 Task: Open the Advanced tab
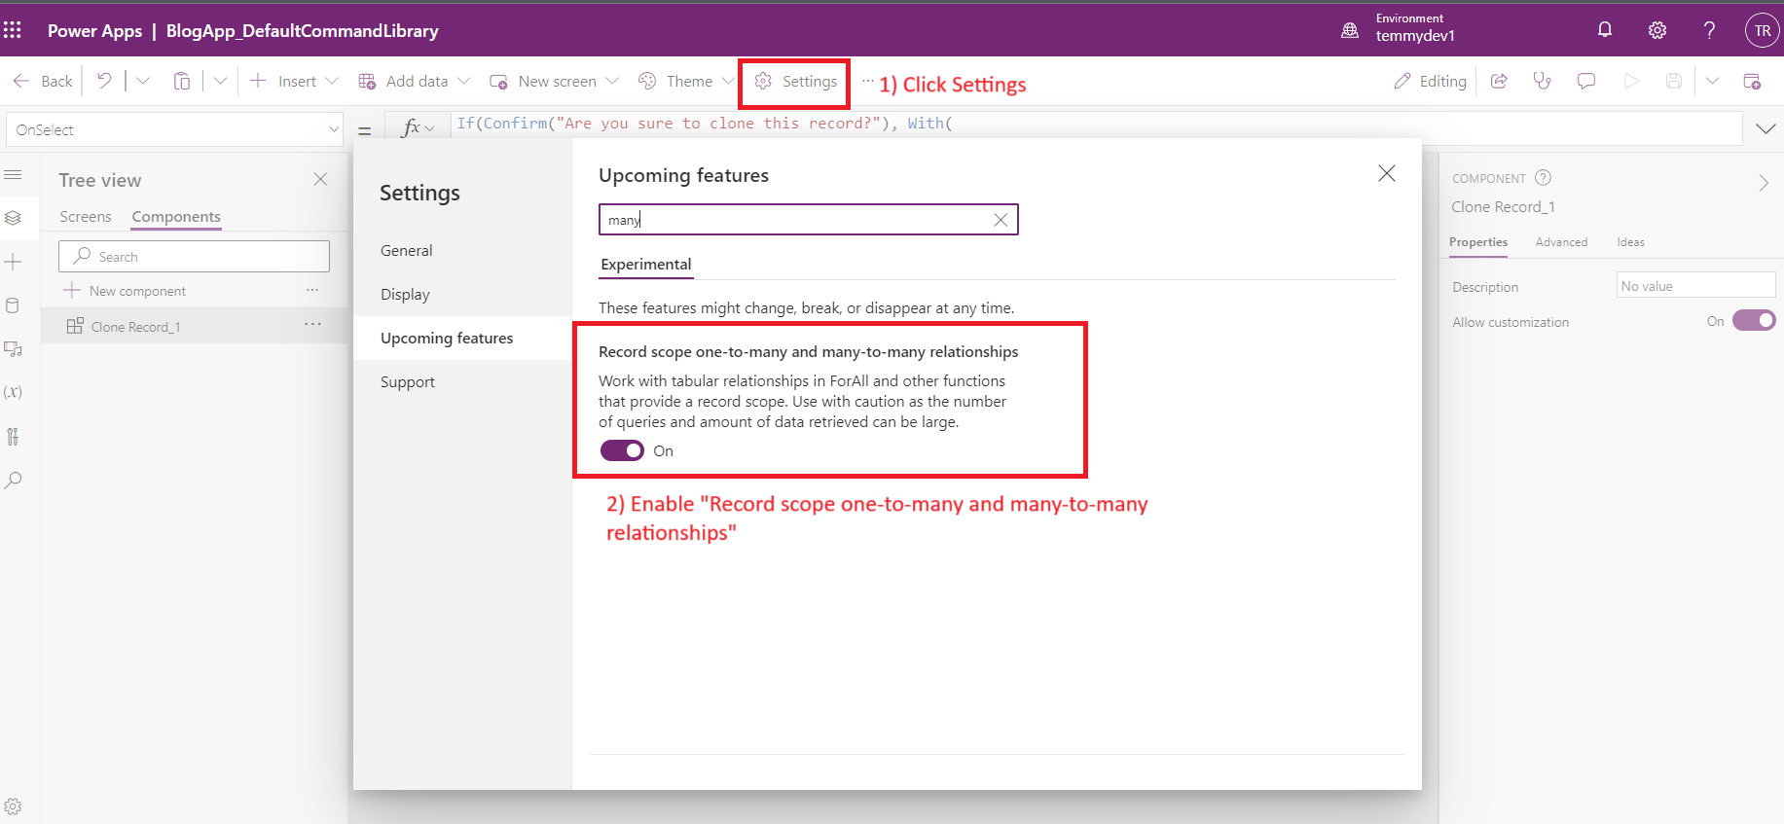coord(1561,242)
